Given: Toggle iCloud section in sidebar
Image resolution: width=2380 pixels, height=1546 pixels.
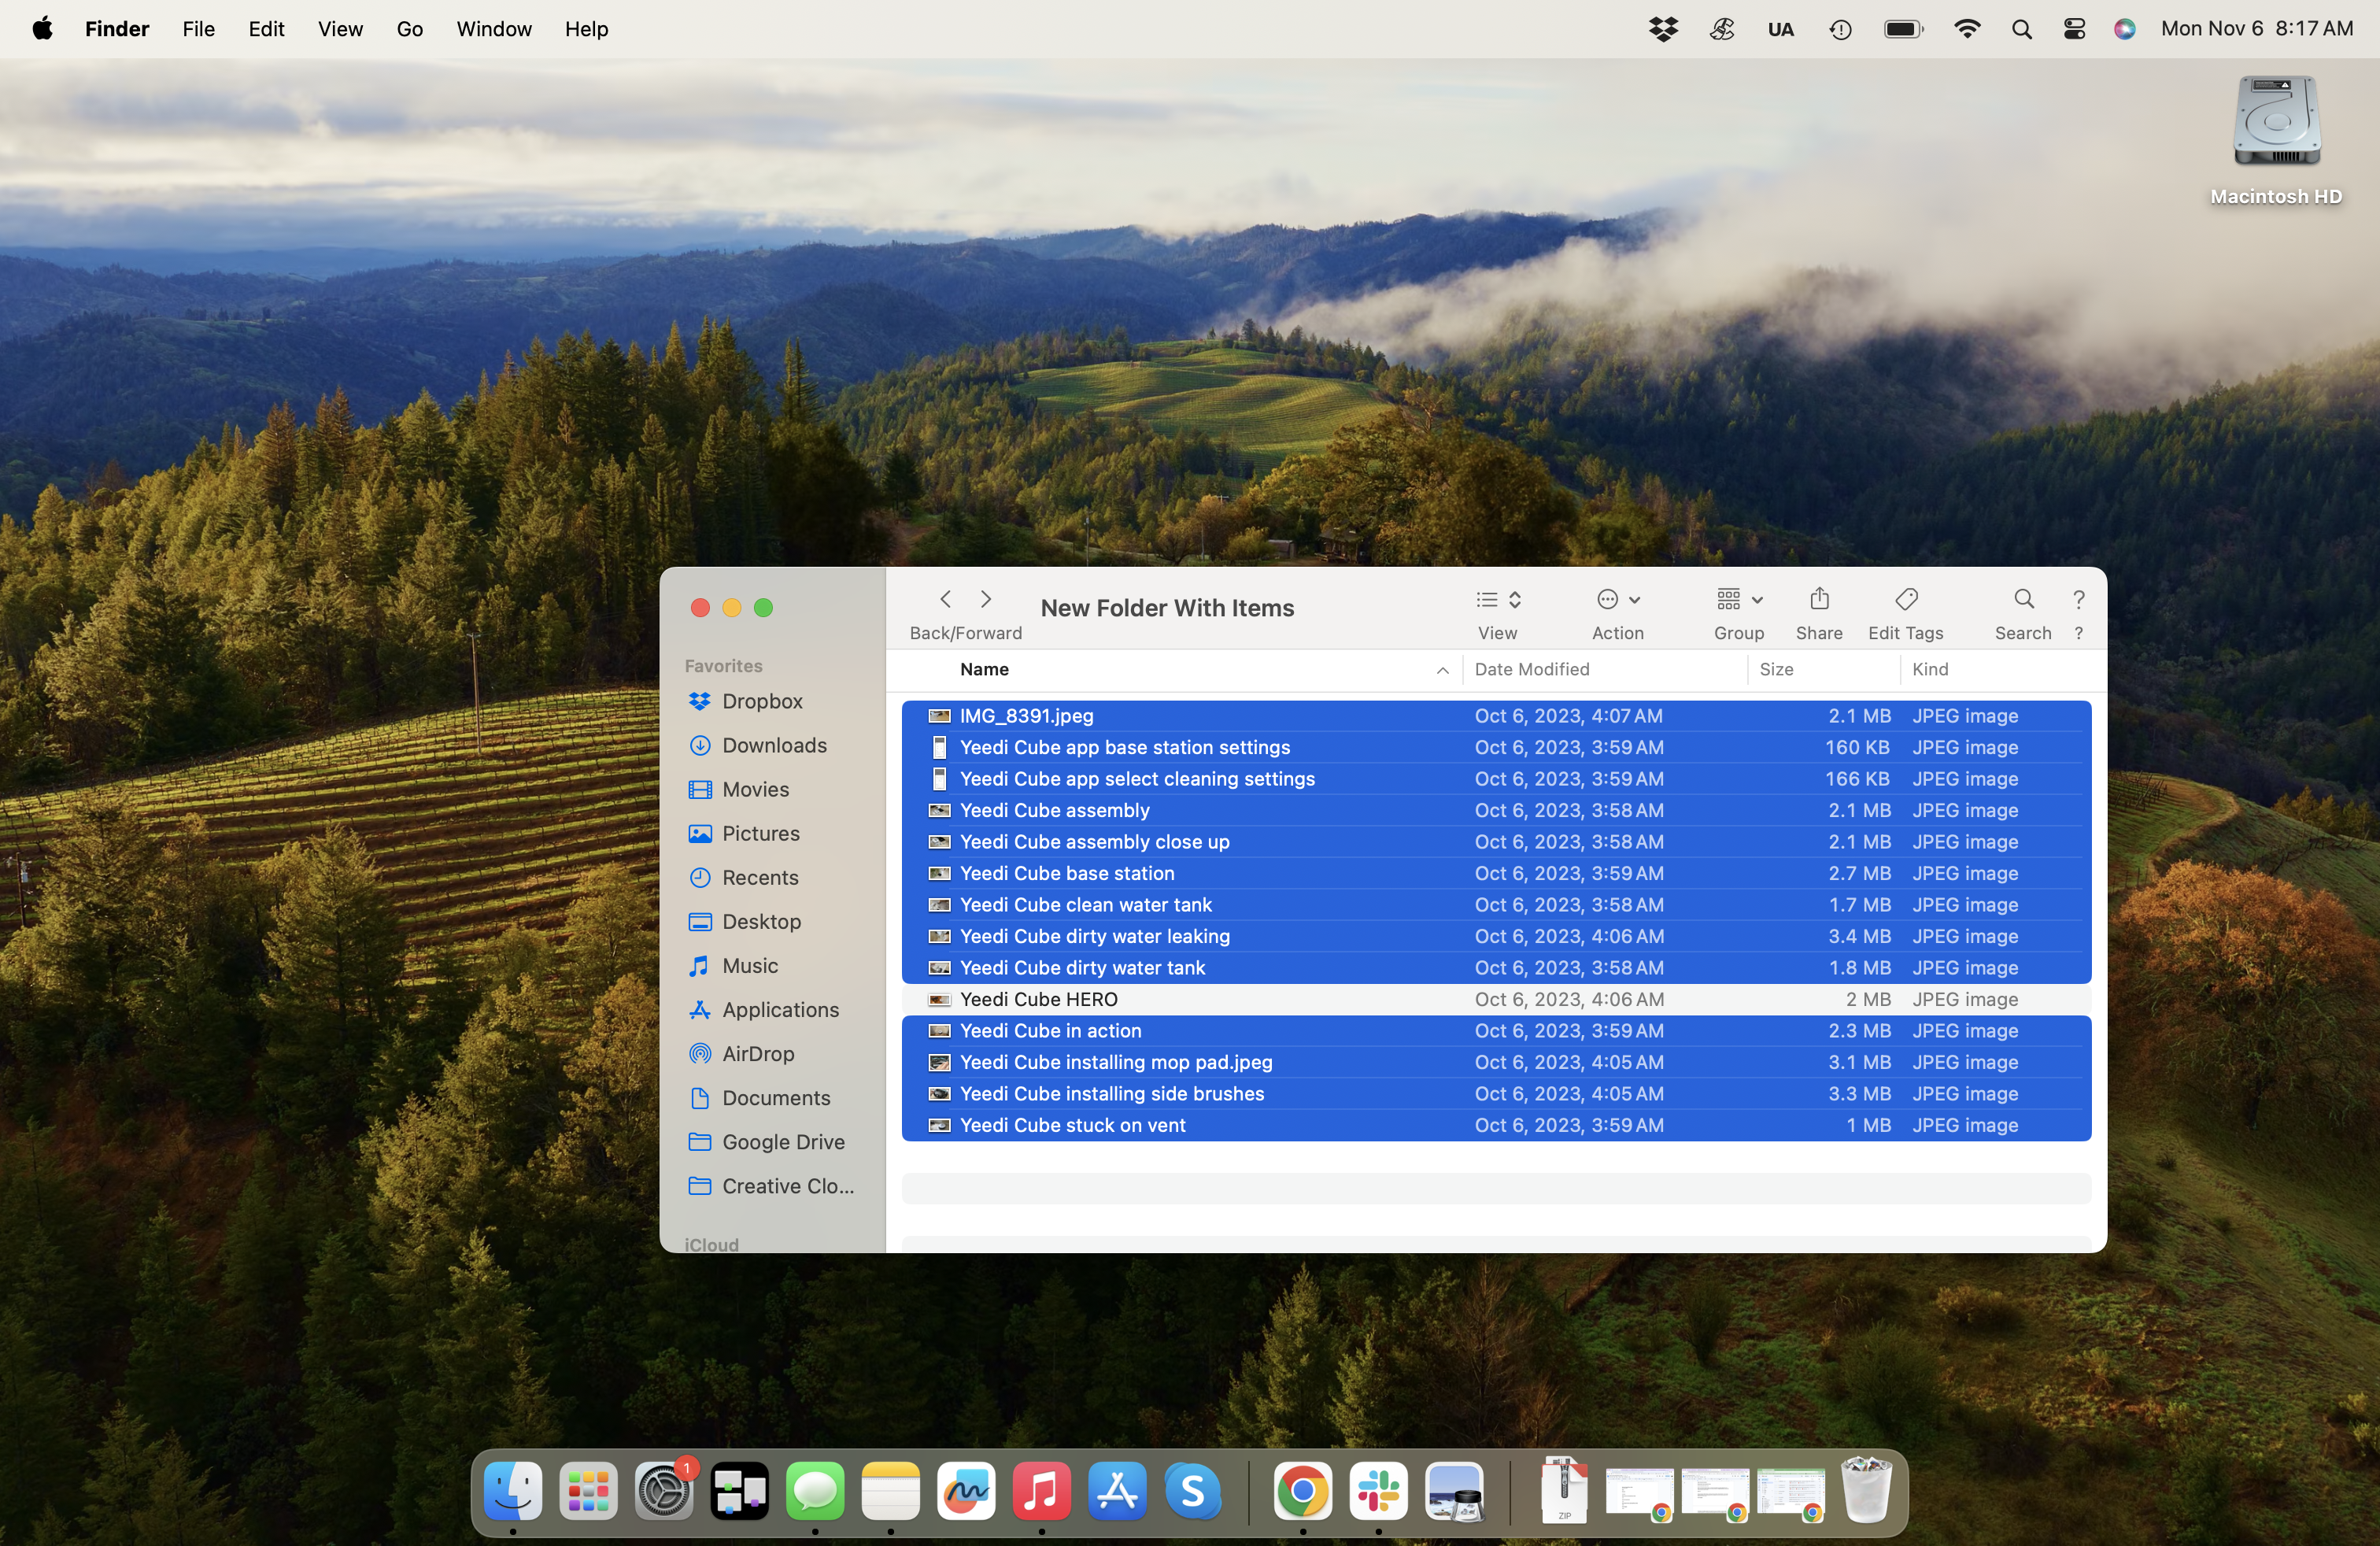Looking at the screenshot, I should [711, 1244].
